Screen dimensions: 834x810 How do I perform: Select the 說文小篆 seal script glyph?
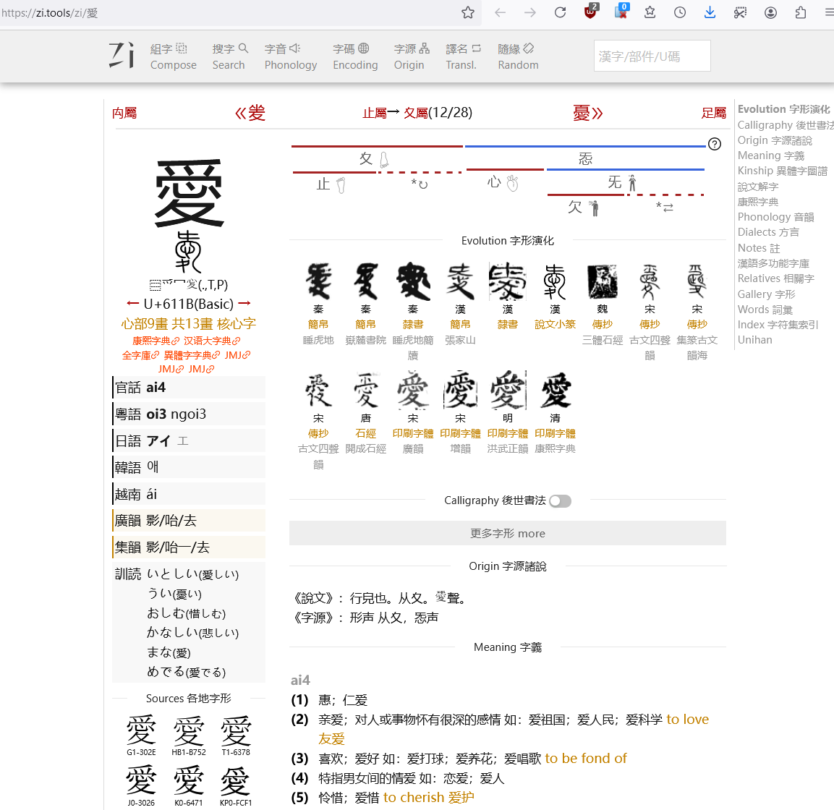coord(555,282)
